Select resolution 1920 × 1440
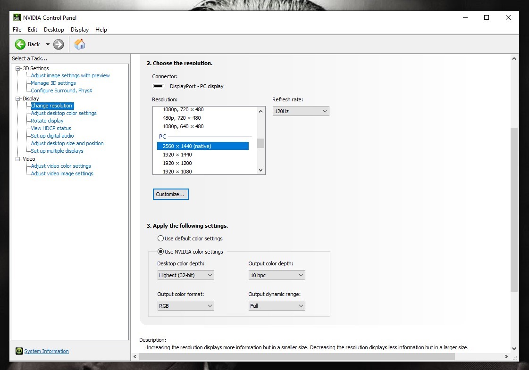Screen dimensions: 529x370 coord(177,155)
